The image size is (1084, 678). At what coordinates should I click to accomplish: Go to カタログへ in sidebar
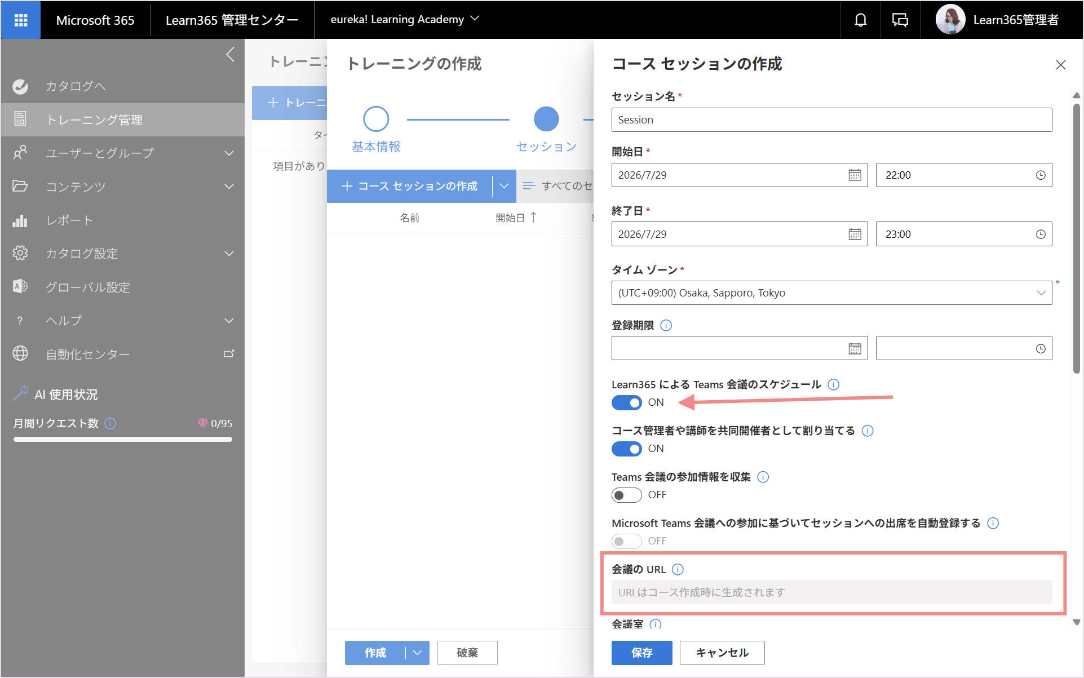[x=76, y=86]
